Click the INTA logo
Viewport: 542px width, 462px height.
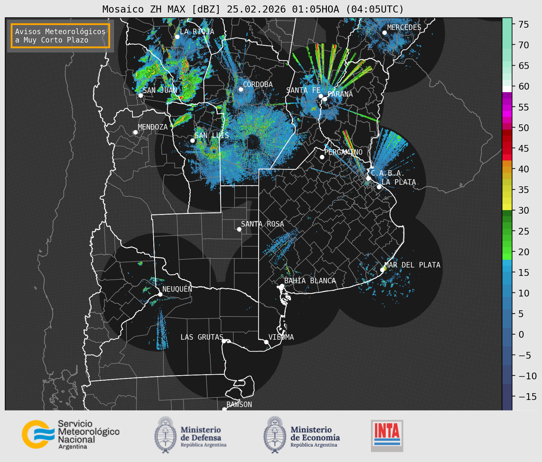point(387,436)
